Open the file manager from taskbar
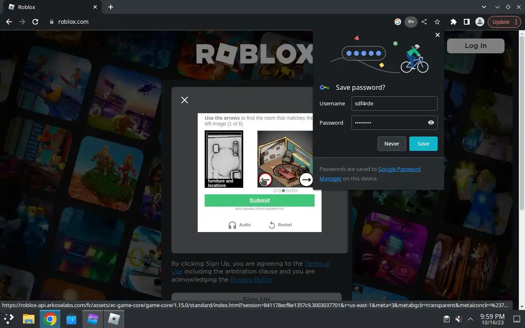Image resolution: width=525 pixels, height=328 pixels. (28, 319)
